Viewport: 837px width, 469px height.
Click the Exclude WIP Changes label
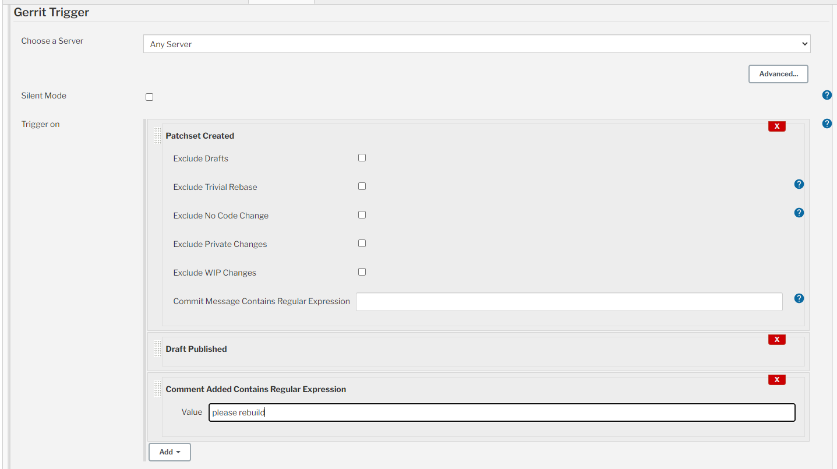[215, 273]
